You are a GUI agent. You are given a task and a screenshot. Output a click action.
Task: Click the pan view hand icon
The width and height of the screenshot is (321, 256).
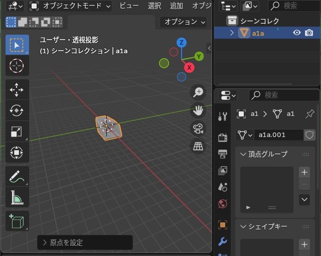click(x=198, y=111)
